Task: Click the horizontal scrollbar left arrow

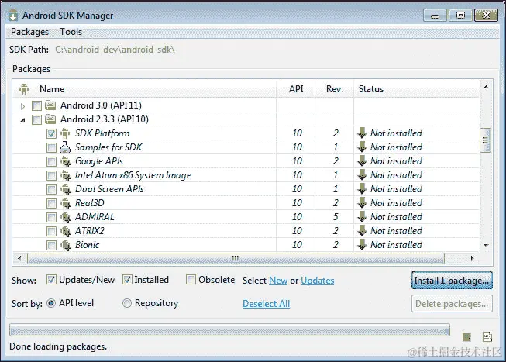Action: [19, 258]
